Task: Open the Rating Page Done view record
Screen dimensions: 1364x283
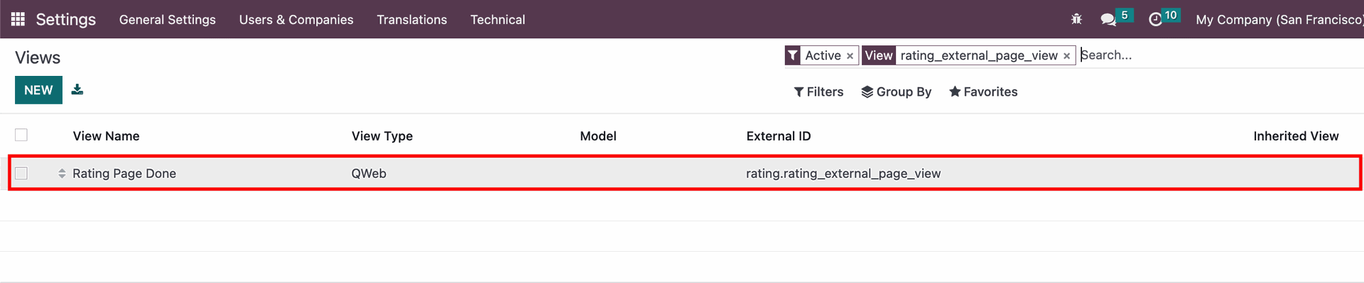Action: (x=124, y=173)
